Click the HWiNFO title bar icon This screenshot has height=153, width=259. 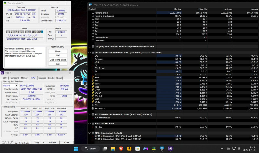coord(90,5)
